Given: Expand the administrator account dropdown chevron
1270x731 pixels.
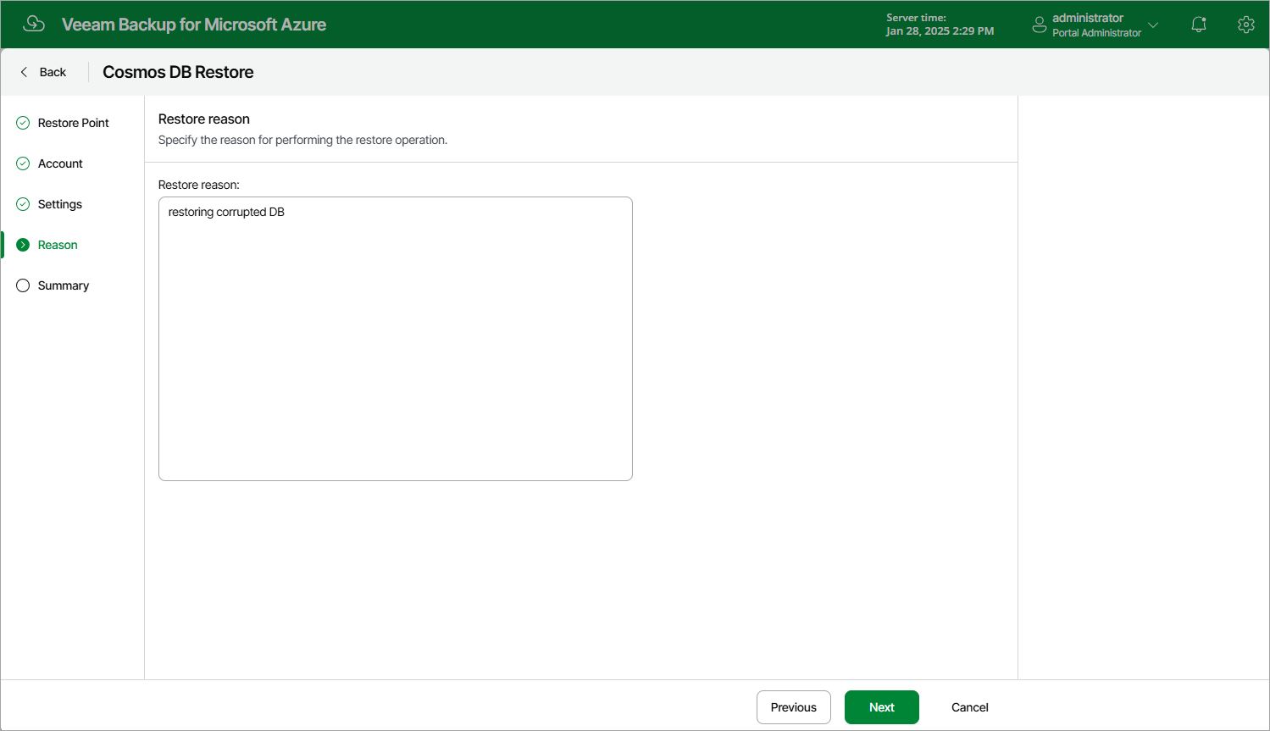Looking at the screenshot, I should [x=1153, y=25].
